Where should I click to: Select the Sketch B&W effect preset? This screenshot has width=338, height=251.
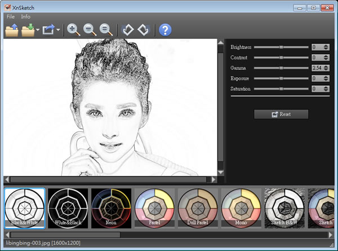click(284, 208)
